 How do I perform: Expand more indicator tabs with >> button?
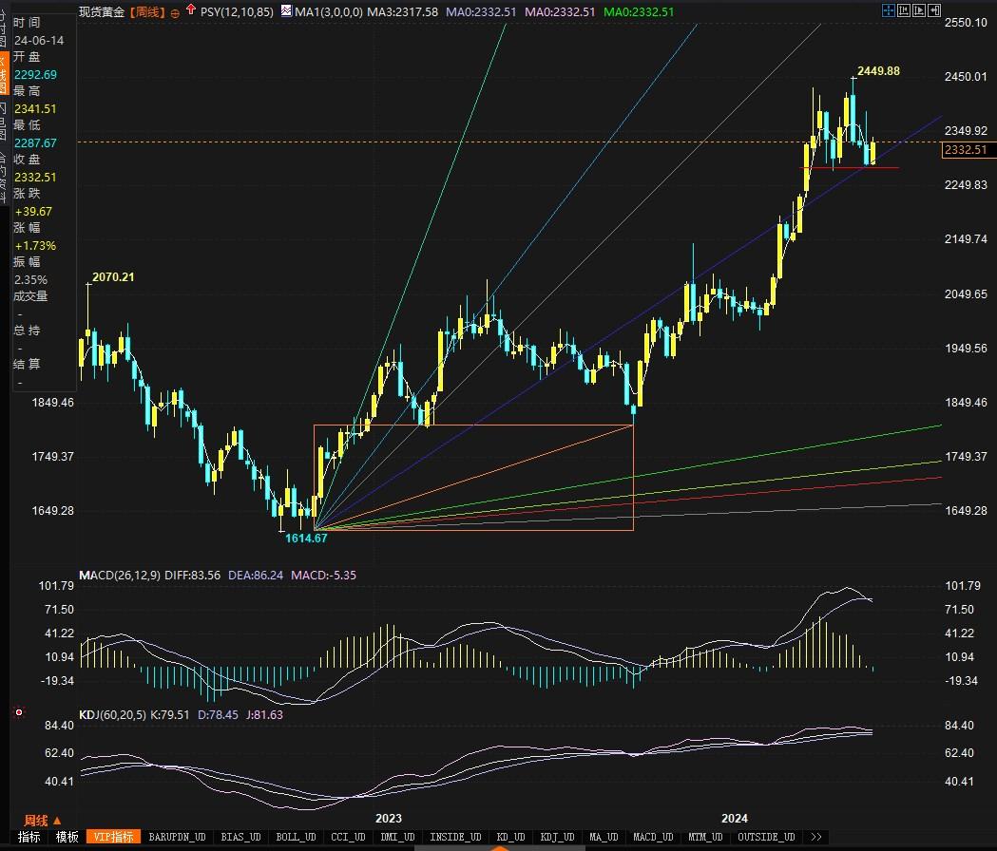815,837
